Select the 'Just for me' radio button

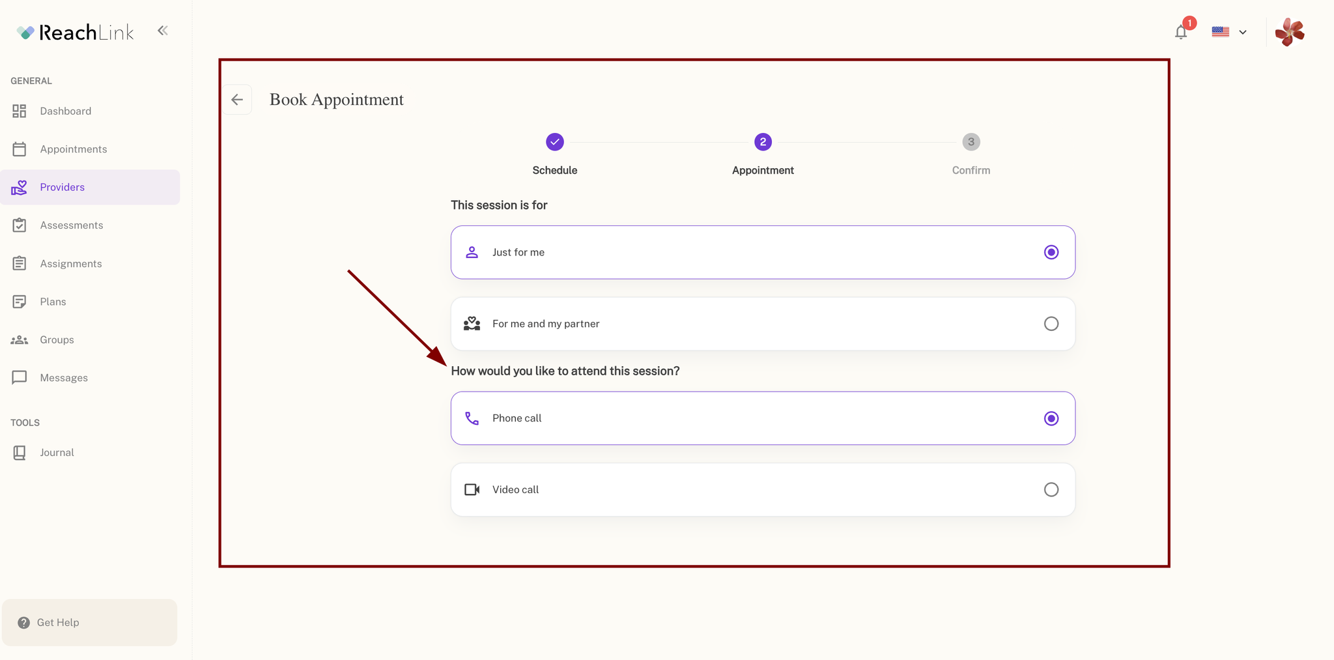point(1051,252)
